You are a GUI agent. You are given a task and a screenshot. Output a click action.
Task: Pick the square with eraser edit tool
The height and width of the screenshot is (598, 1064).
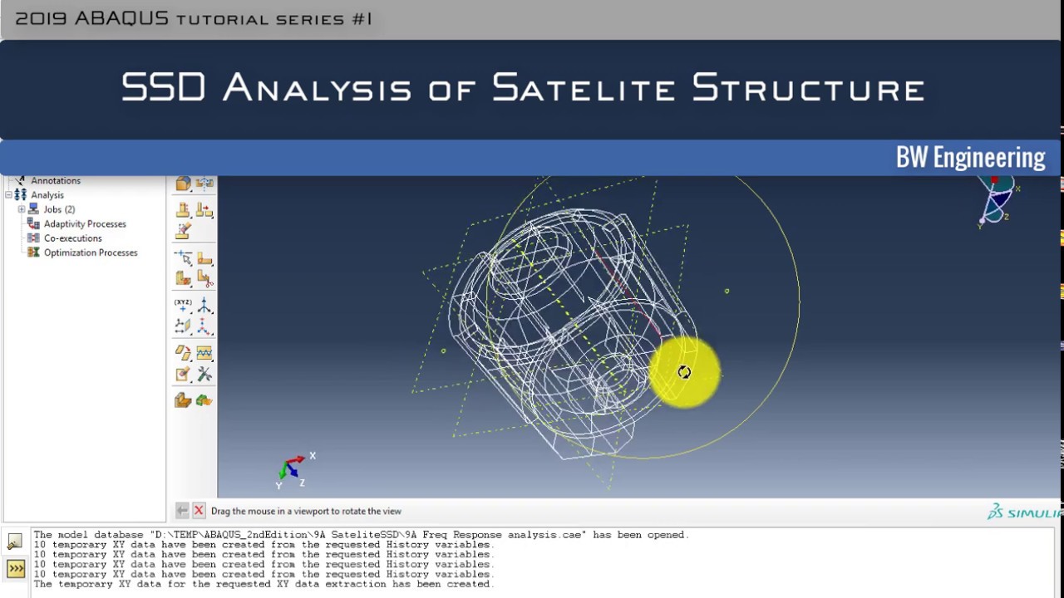click(183, 375)
